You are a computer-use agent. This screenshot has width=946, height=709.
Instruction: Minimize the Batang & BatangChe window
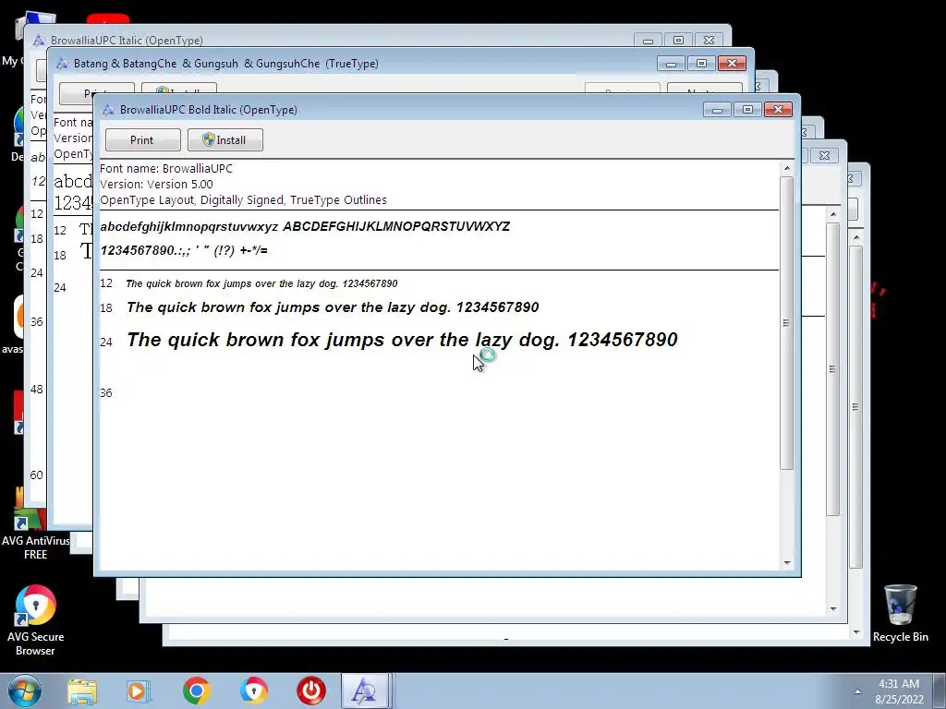(x=671, y=64)
